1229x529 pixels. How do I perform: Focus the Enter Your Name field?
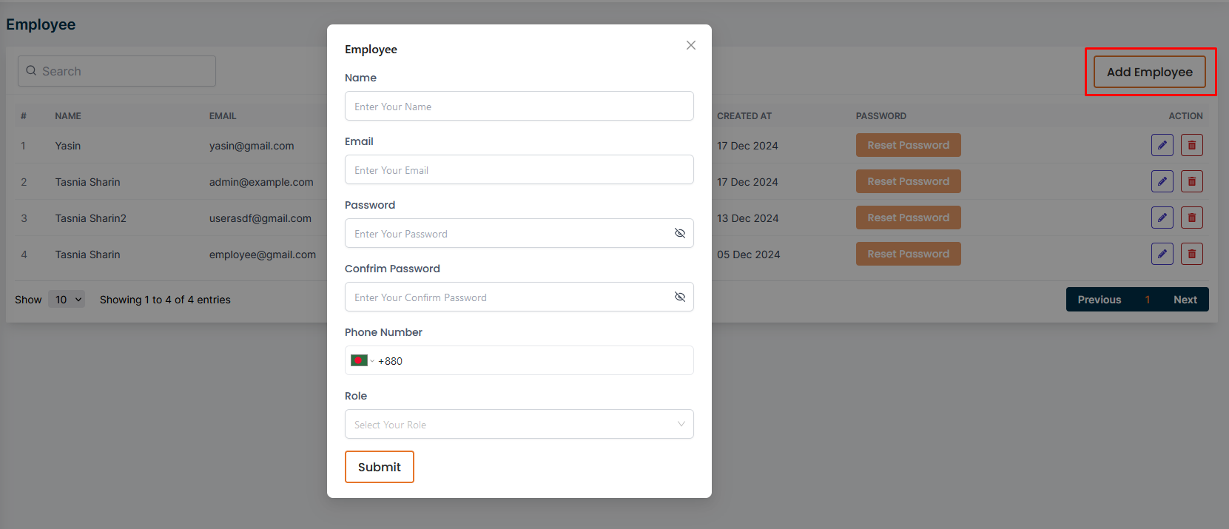(x=519, y=107)
